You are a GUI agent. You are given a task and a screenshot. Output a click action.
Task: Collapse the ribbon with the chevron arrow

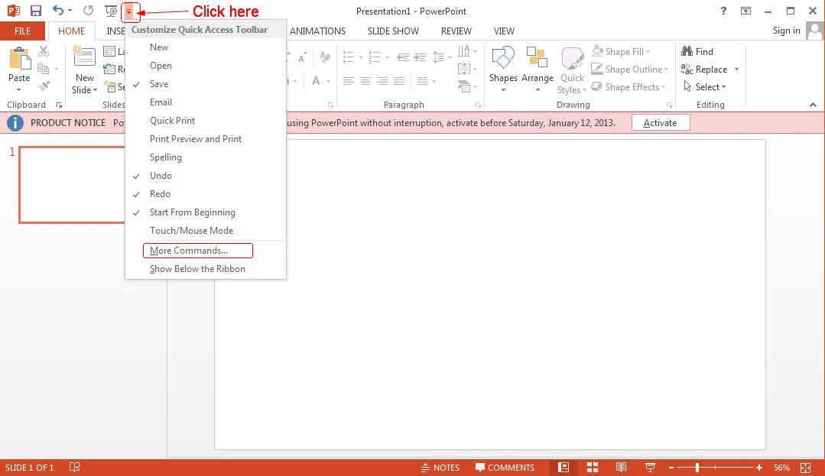pos(813,105)
